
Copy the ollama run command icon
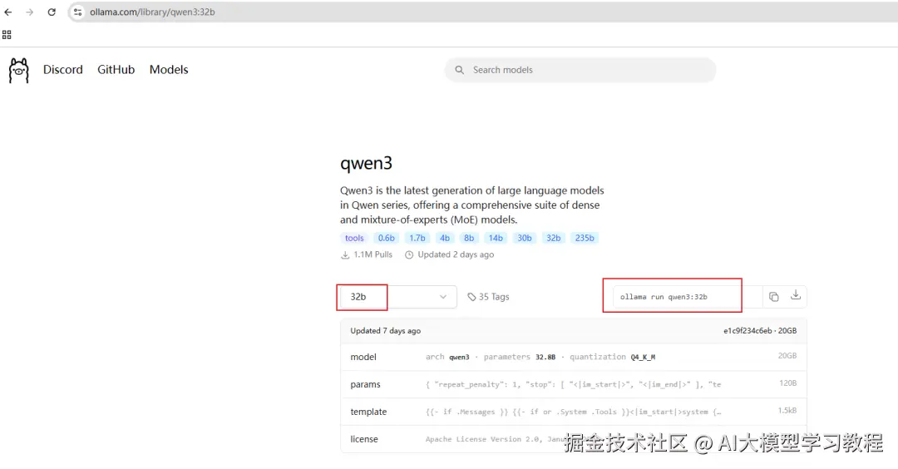click(774, 297)
